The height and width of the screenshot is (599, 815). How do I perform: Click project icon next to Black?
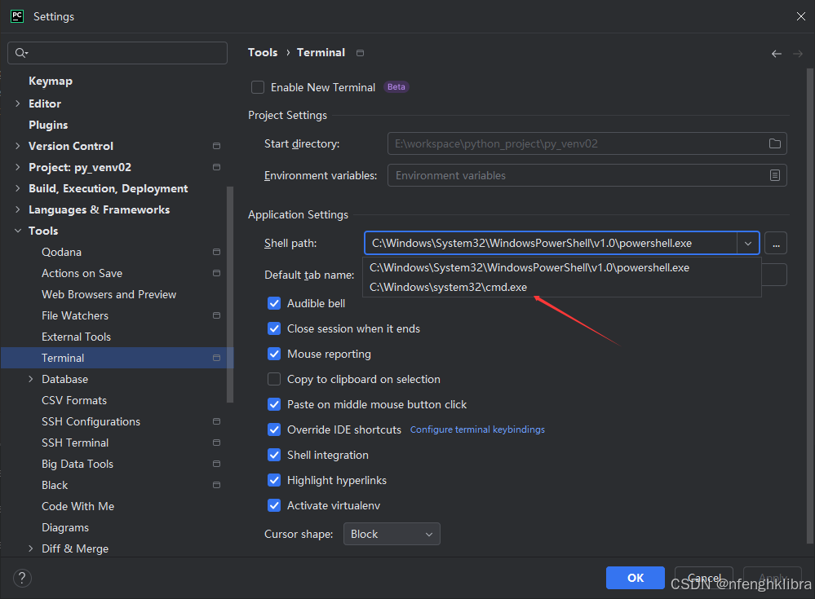(217, 485)
